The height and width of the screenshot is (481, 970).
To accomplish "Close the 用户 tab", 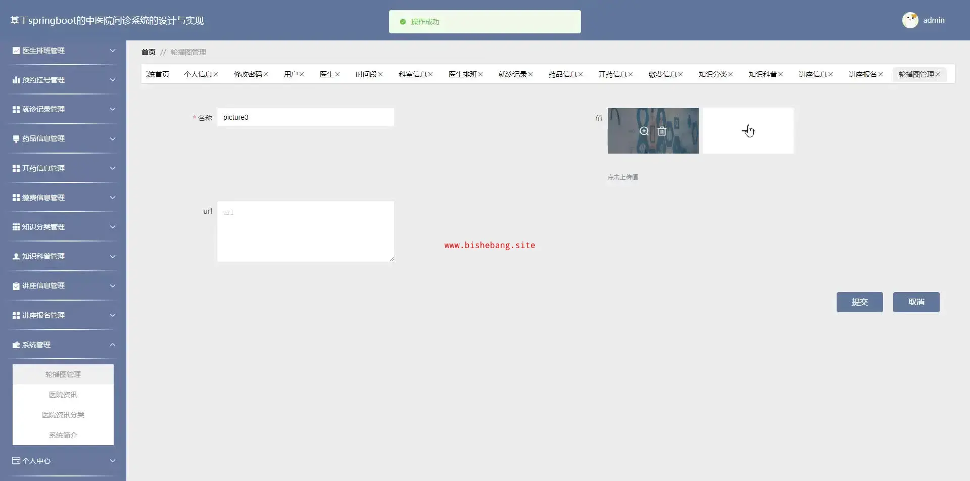I will pos(302,74).
